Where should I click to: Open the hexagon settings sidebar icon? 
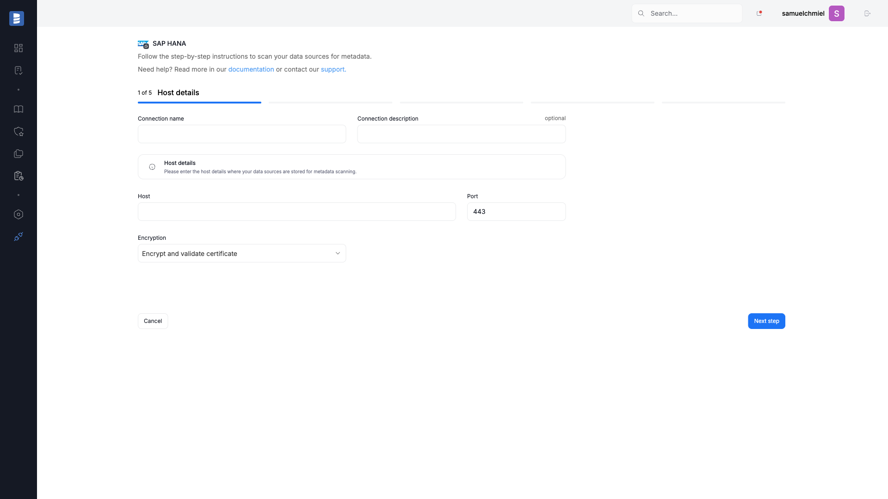[x=18, y=214]
